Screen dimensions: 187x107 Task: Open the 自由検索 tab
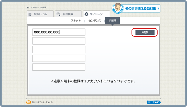point(68,14)
